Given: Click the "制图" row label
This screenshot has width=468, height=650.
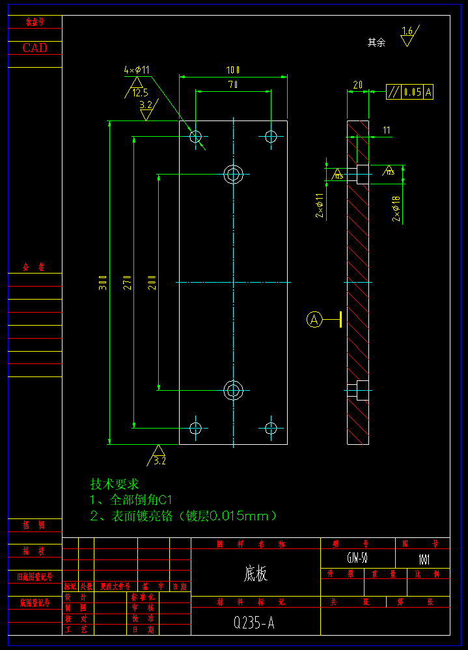Looking at the screenshot, I should coord(76,608).
